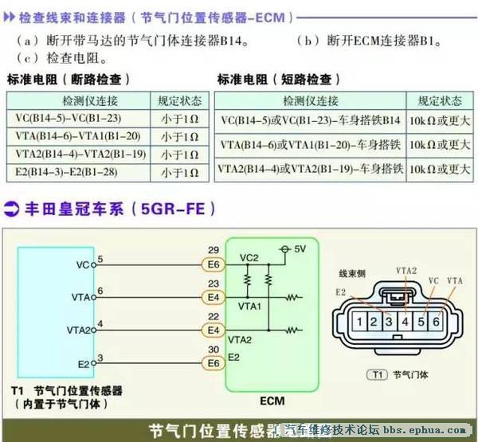Click the ECM caption below the green box
478x442 pixels.
pyautogui.click(x=272, y=401)
